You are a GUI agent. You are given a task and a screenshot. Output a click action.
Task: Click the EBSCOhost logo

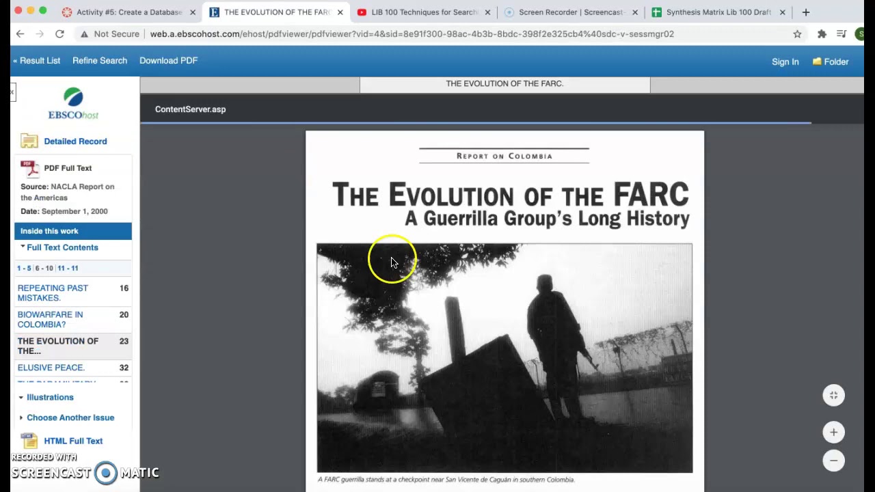(x=73, y=104)
